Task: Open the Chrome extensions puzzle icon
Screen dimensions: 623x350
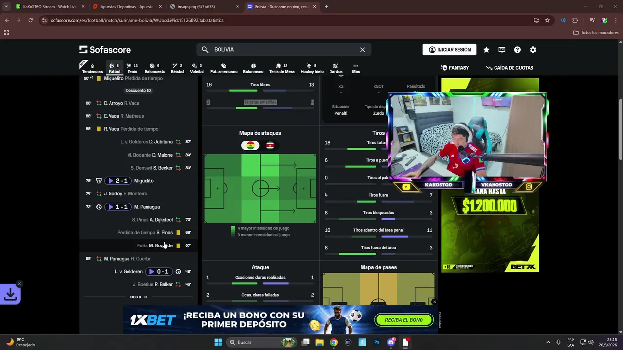Action: click(575, 20)
